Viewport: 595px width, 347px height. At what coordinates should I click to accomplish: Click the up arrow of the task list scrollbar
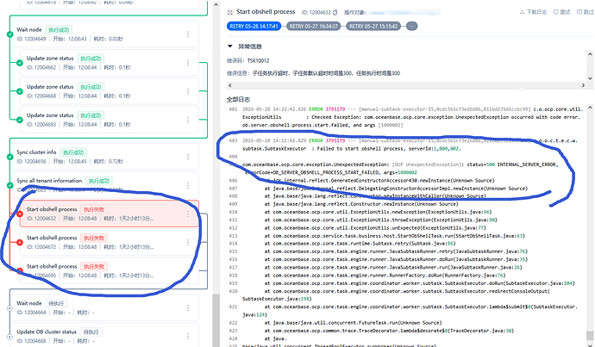click(216, 4)
